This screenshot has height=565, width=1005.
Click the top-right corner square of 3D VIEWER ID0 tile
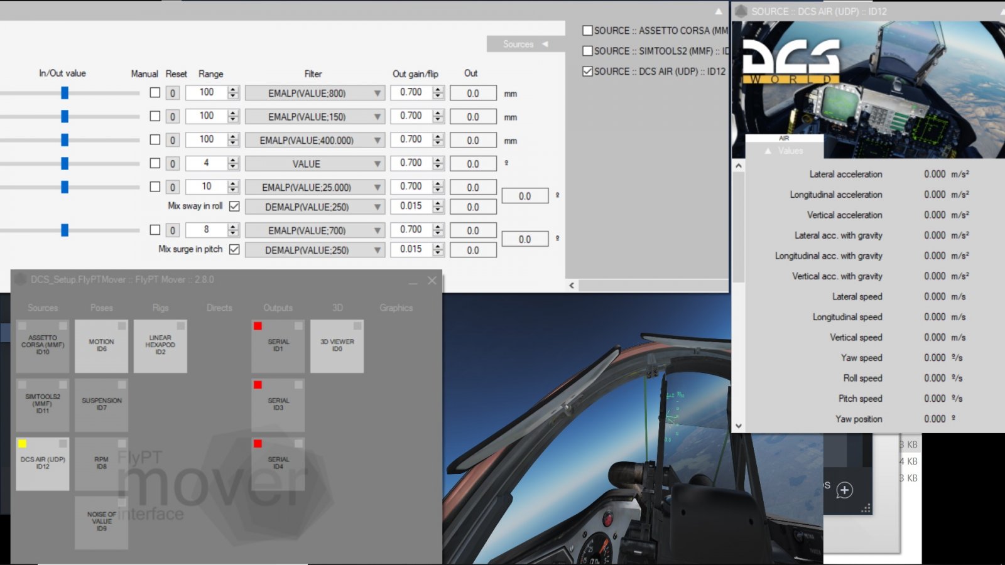point(357,326)
